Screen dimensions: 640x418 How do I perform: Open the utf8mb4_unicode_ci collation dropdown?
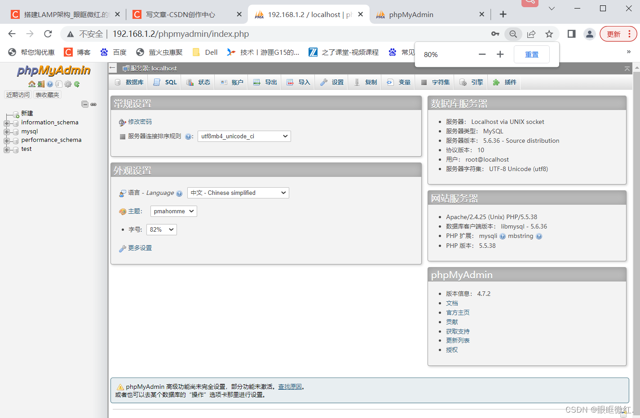(x=244, y=136)
